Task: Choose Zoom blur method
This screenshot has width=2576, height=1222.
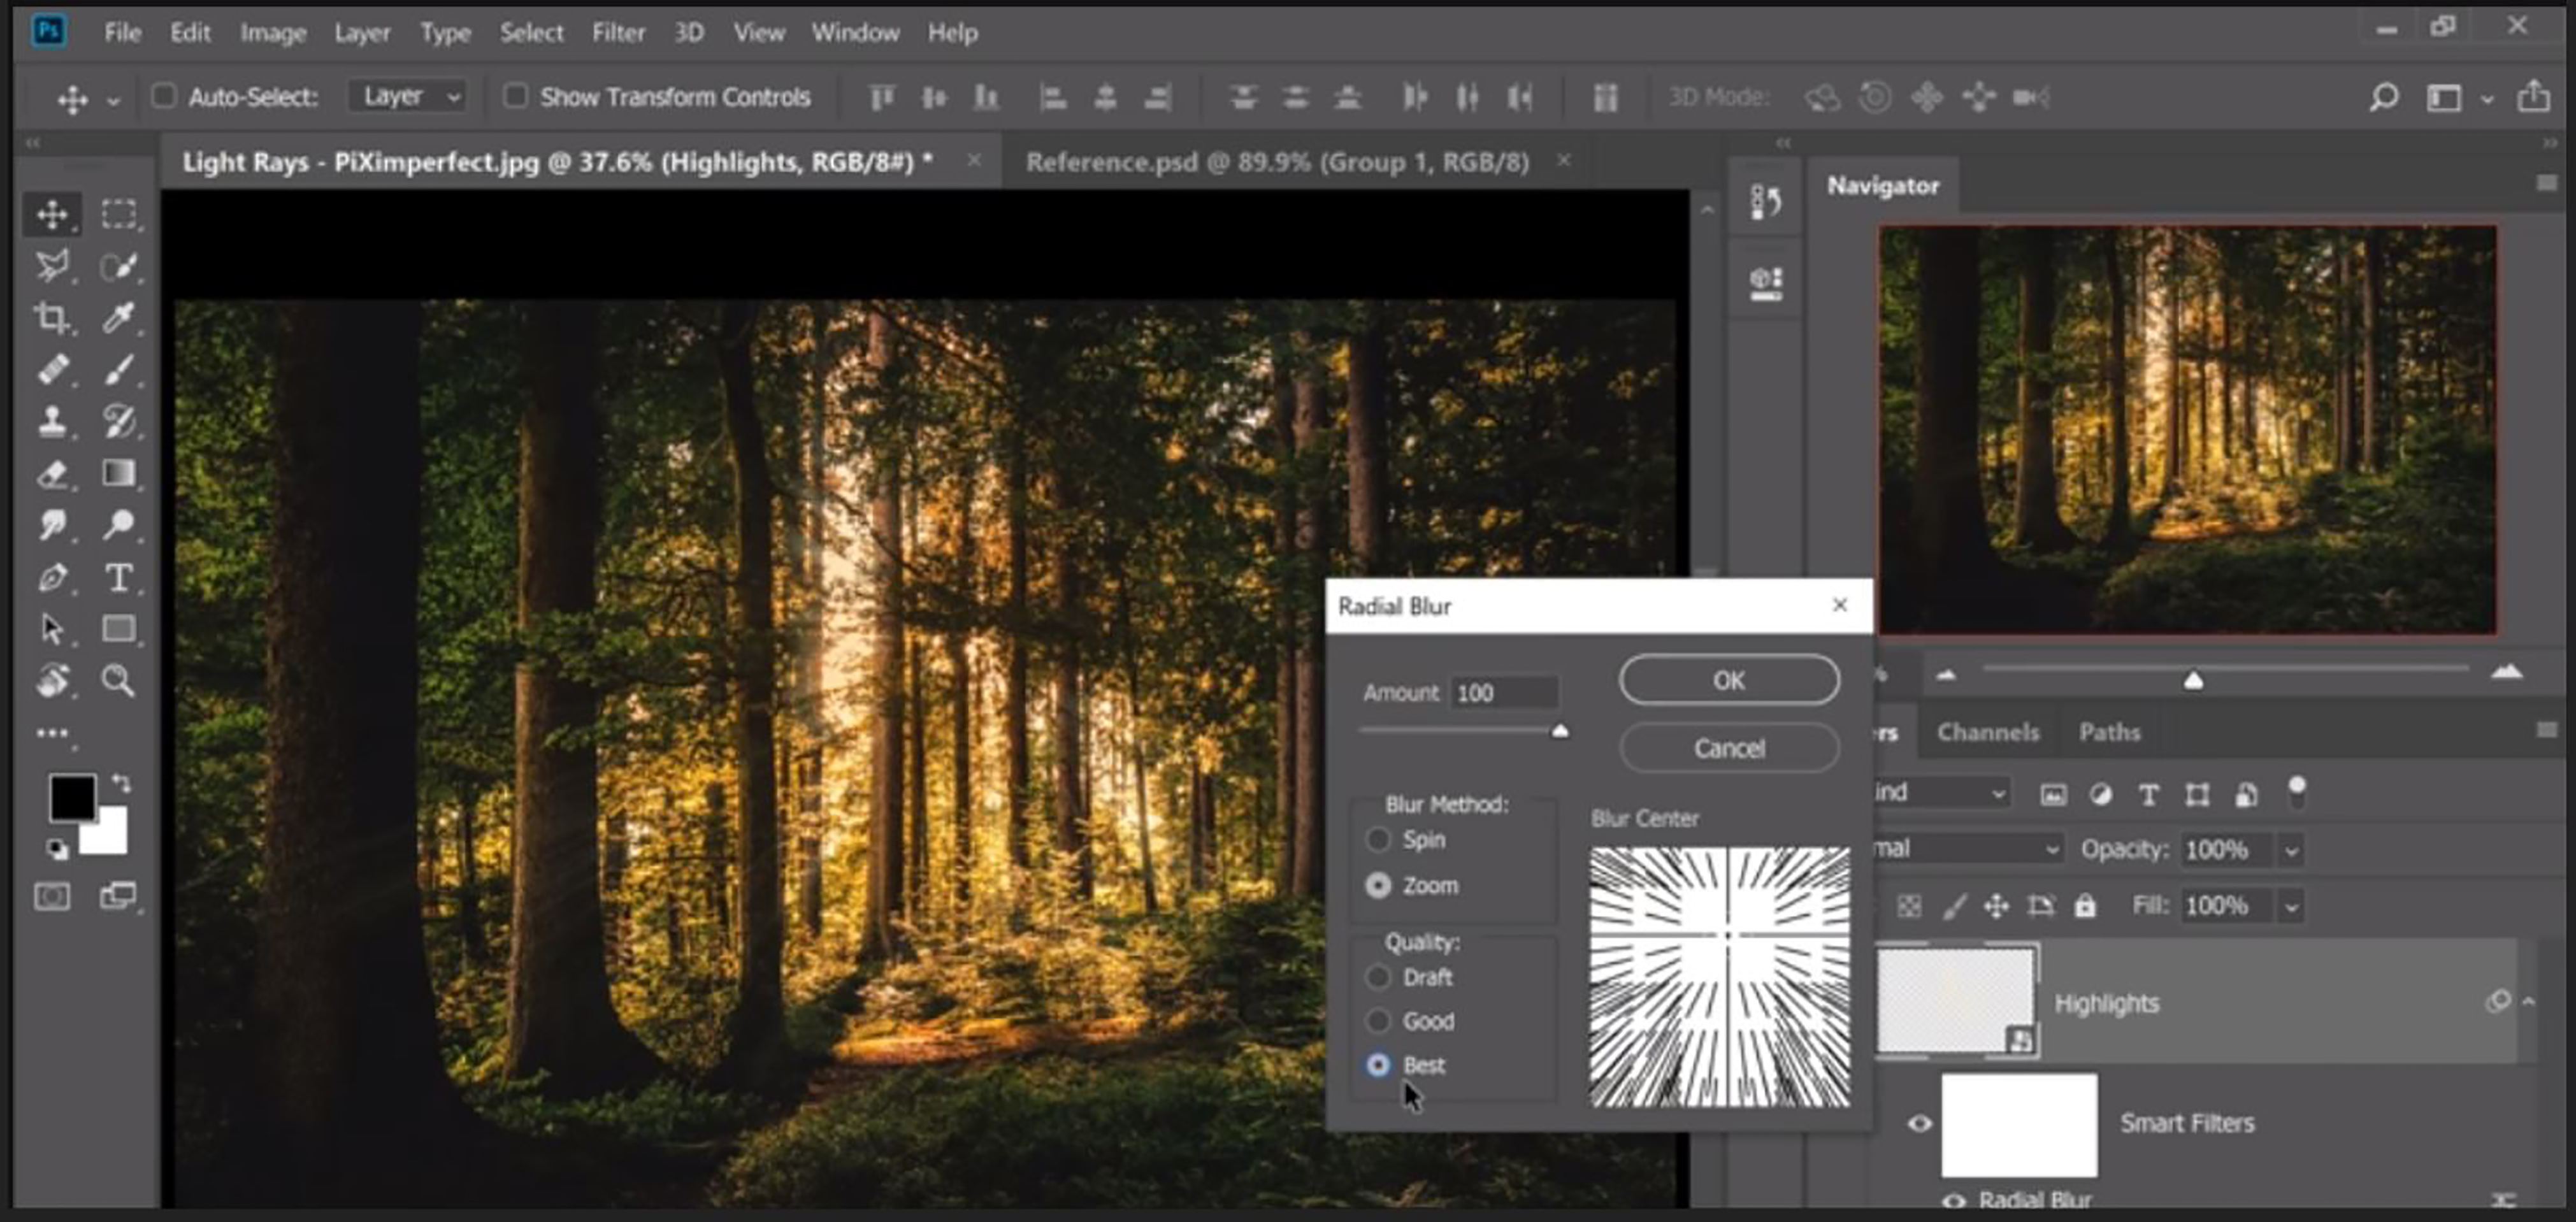Action: [1378, 885]
